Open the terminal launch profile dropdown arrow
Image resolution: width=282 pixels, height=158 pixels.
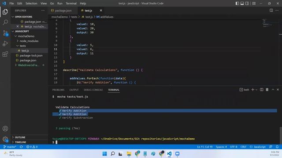click(256, 90)
